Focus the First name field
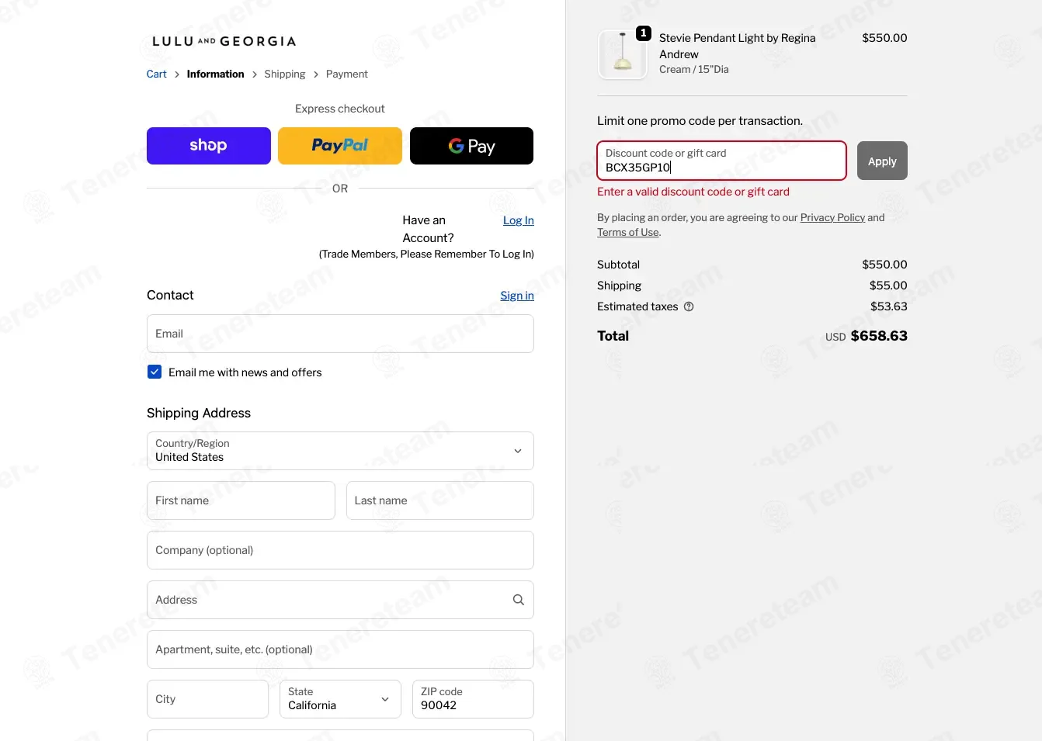 [x=241, y=500]
